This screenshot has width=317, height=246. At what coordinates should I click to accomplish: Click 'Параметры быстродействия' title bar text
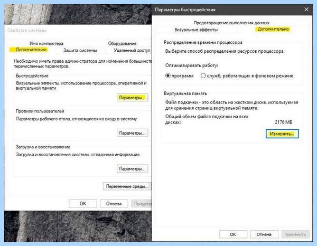[x=185, y=10]
